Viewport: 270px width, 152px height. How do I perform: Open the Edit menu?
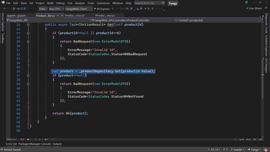[x=15, y=3]
